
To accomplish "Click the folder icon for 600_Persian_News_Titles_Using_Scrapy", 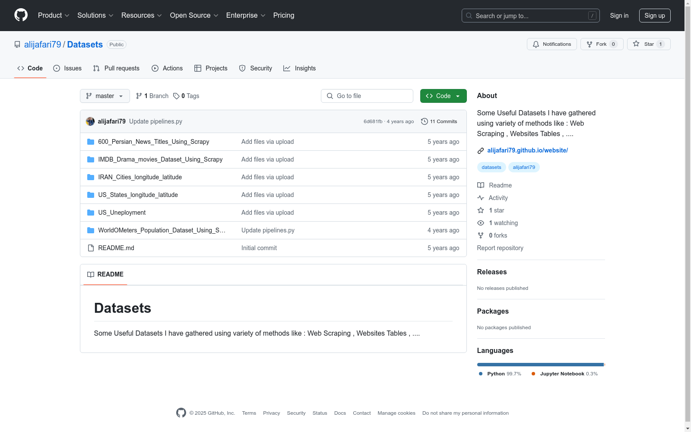I will [x=91, y=142].
